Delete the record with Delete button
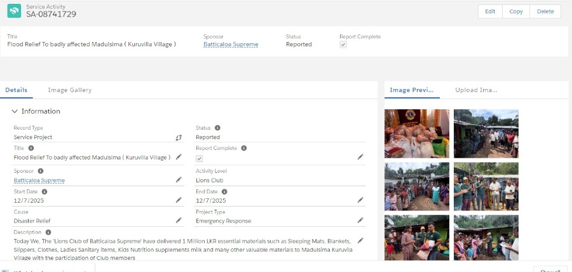This screenshot has height=272, width=572. click(x=545, y=11)
